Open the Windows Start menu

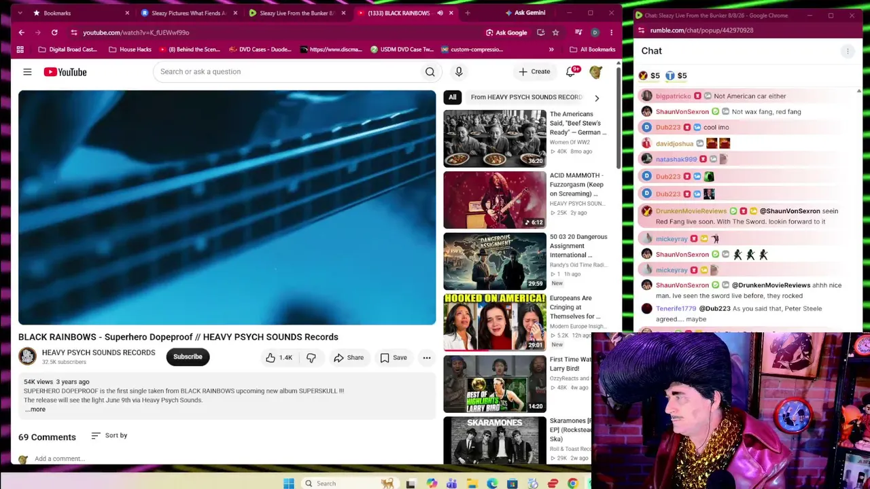289,483
